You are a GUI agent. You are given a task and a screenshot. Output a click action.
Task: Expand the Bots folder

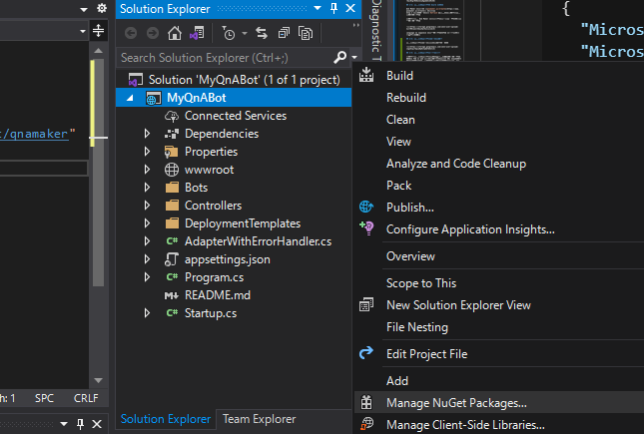pyautogui.click(x=147, y=188)
